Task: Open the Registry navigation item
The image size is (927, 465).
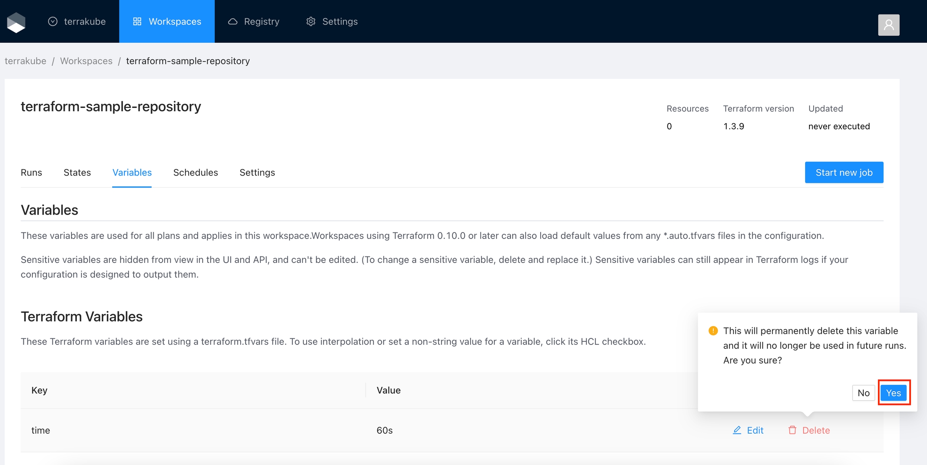Action: (x=253, y=21)
